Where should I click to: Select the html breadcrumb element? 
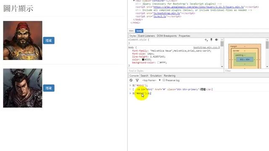(x=131, y=31)
